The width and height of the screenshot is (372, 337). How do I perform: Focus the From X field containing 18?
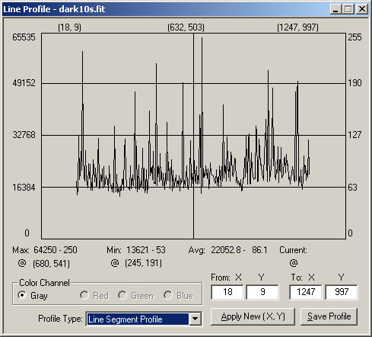(x=227, y=292)
